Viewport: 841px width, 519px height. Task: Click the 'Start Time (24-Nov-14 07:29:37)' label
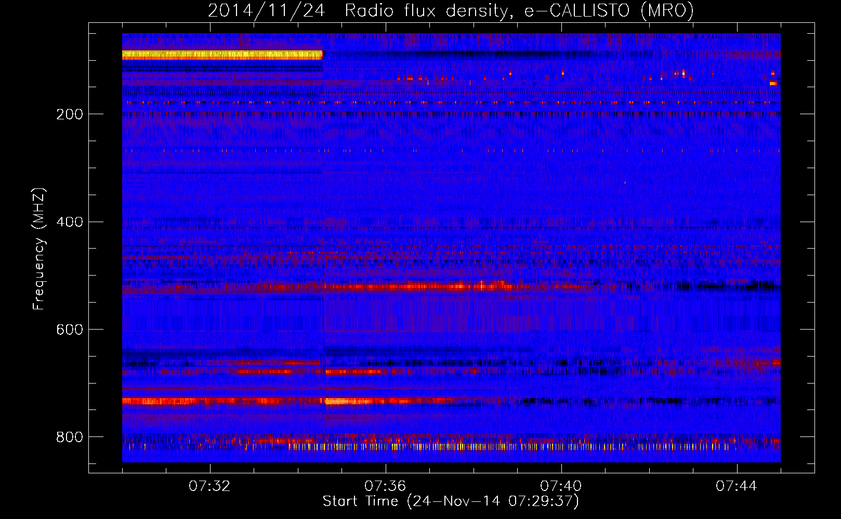(x=451, y=501)
